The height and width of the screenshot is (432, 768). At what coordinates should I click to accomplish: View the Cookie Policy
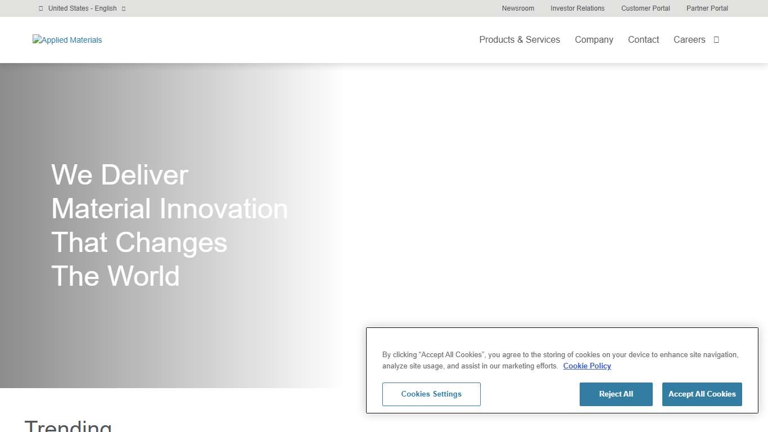click(x=587, y=366)
